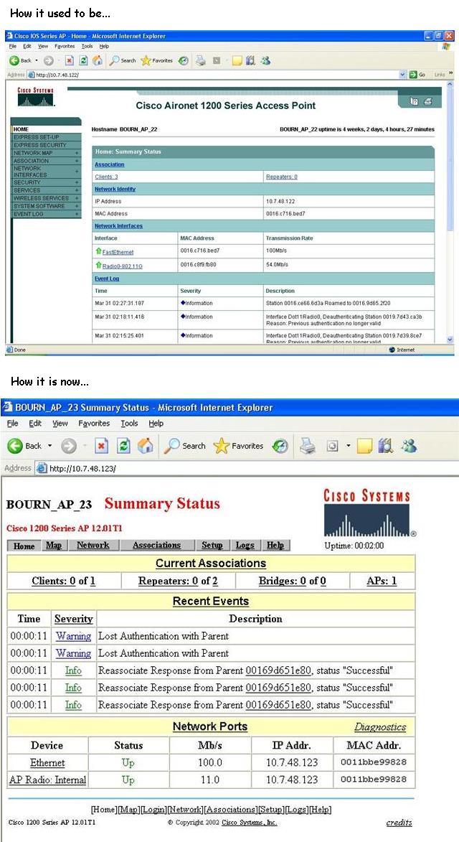Click the help icon on the Aironet page header
The width and height of the screenshot is (459, 842).
click(413, 101)
